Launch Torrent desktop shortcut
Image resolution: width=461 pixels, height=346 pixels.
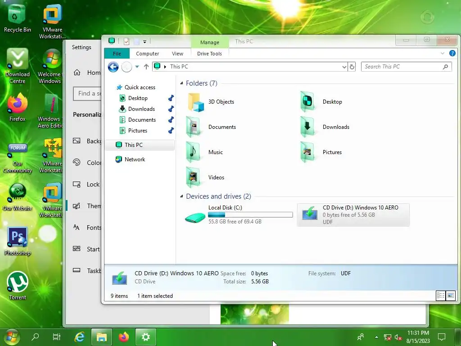[x=18, y=285]
